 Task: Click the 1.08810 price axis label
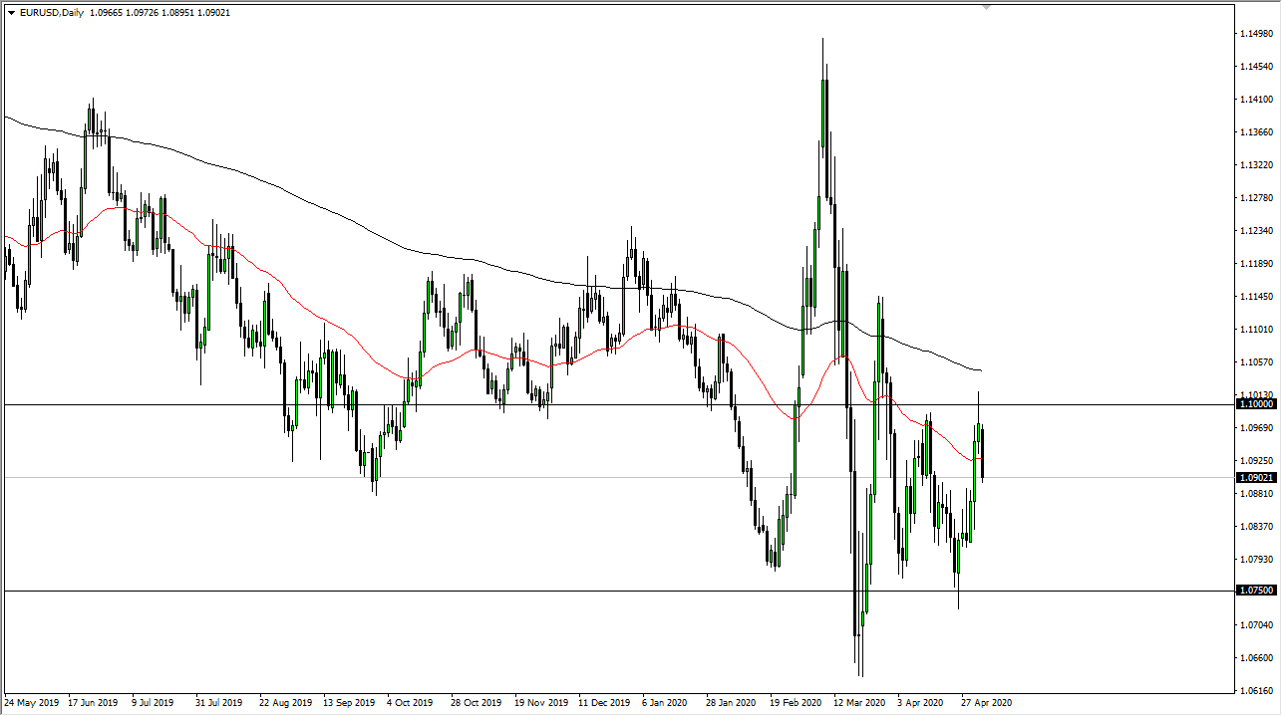point(1258,494)
